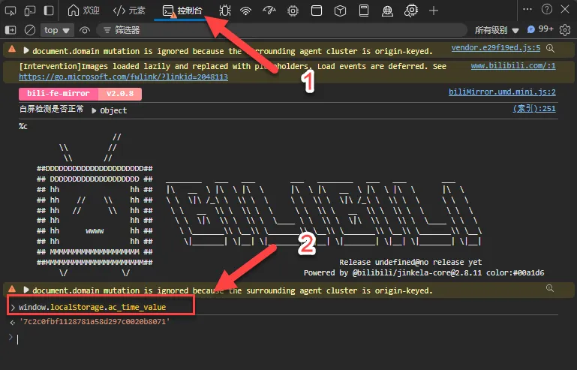Open the Memory chip icon tab
This screenshot has height=370, width=577.
(x=293, y=11)
